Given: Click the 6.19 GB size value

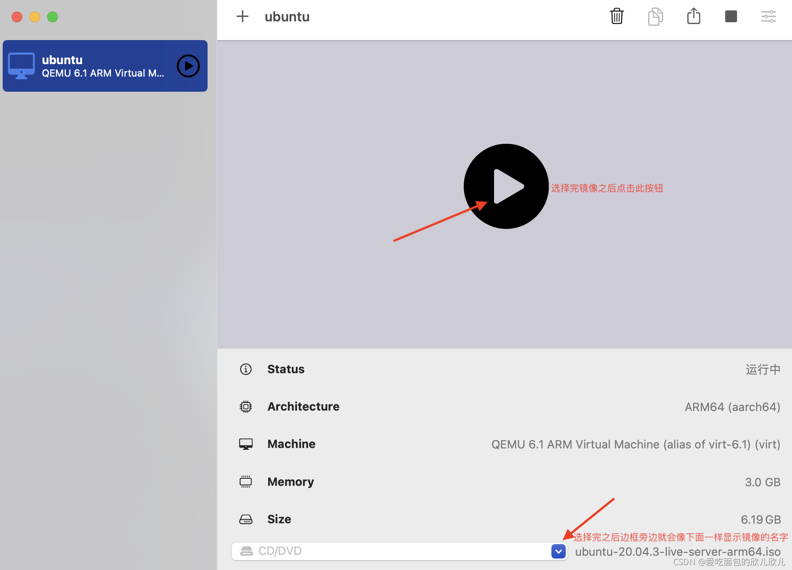Looking at the screenshot, I should tap(761, 520).
